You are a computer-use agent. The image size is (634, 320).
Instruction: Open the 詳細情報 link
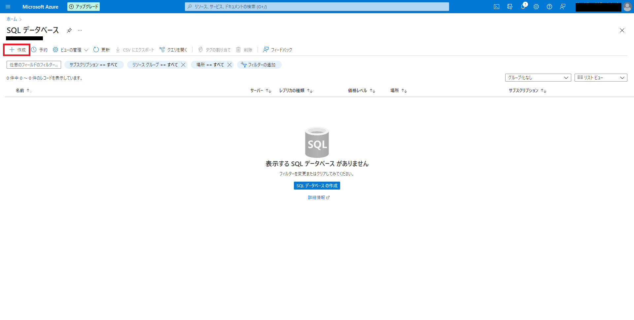(x=317, y=197)
